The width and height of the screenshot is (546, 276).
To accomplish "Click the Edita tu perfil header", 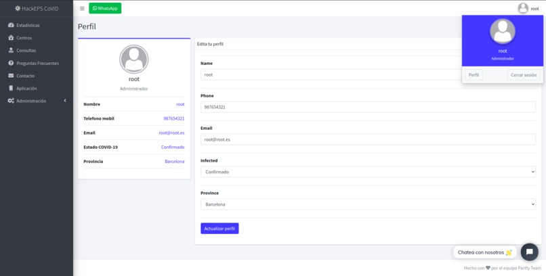I will [x=210, y=44].
